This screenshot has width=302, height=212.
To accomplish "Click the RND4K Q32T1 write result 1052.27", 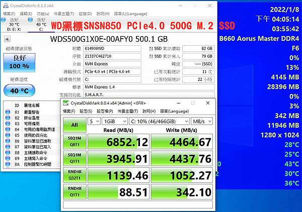I will (x=182, y=175).
